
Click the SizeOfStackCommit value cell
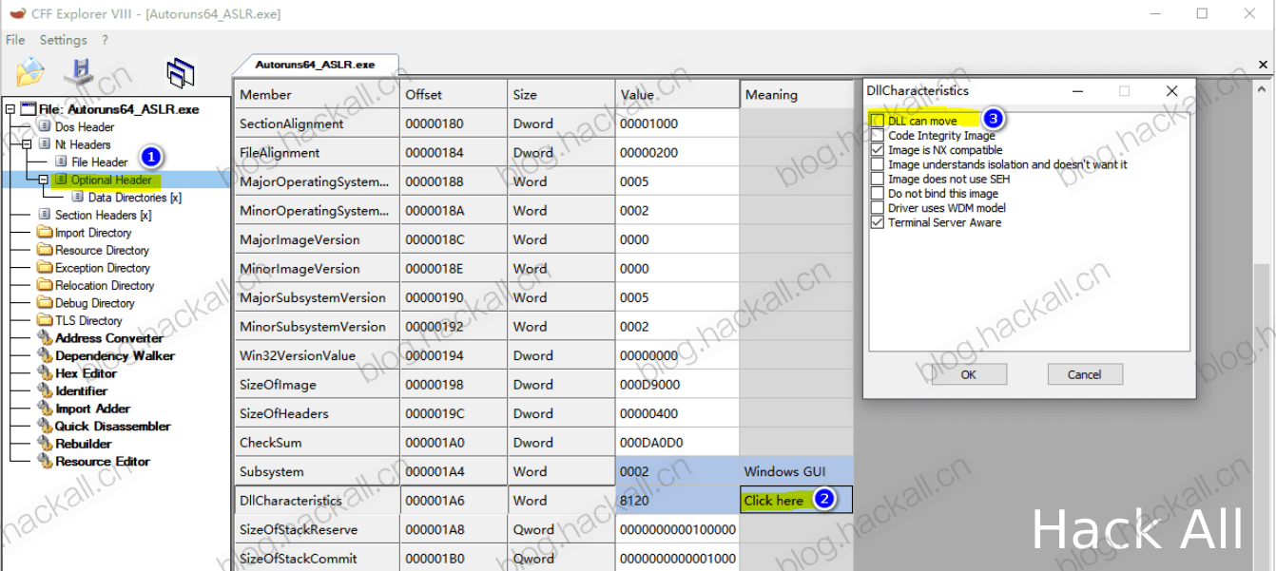(x=677, y=559)
